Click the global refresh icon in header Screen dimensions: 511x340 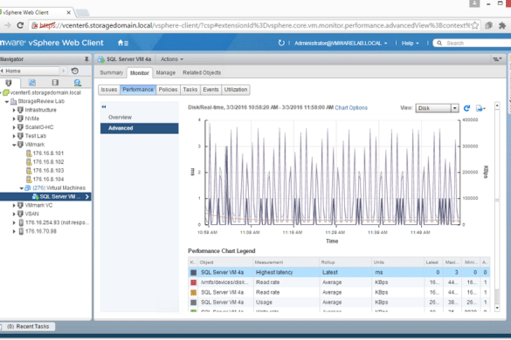click(281, 43)
